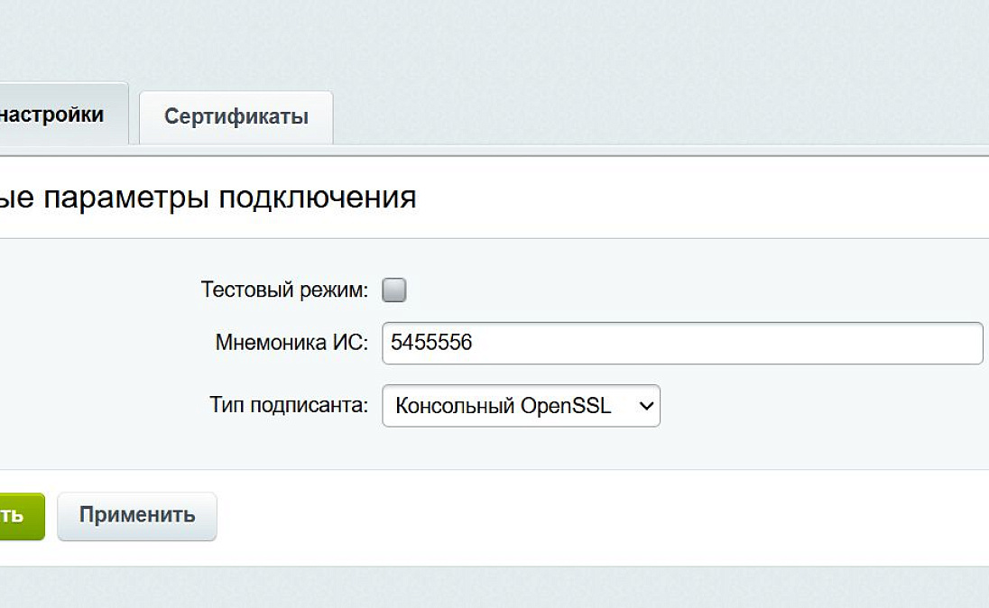Open the partially visible настройки tab
The width and height of the screenshot is (989, 608).
pos(52,115)
